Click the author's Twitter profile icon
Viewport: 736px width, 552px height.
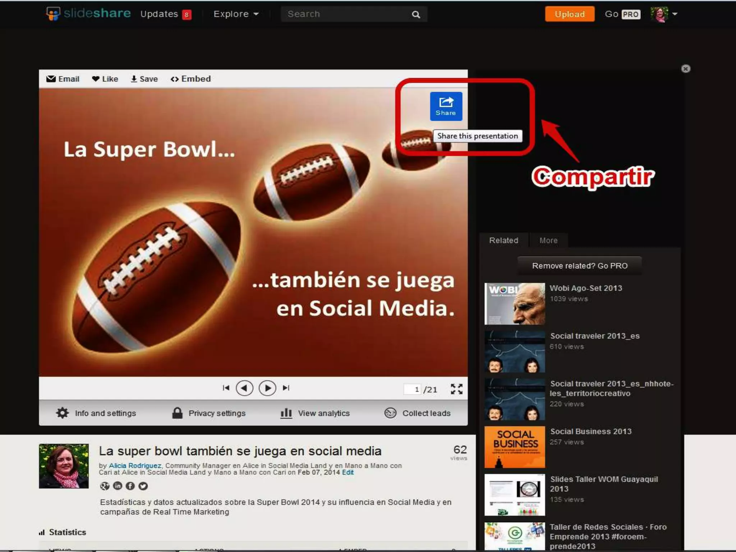tap(143, 486)
